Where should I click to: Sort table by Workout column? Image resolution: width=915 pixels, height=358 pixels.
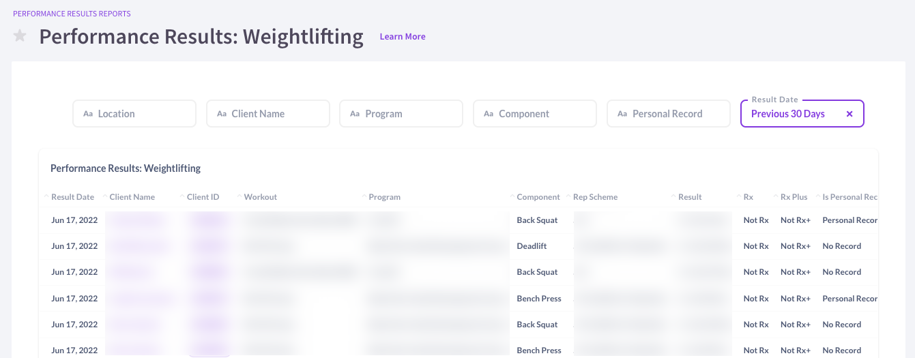click(x=261, y=197)
